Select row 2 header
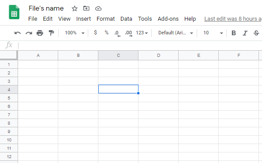Screen dimensions: 262x163 click(9, 73)
